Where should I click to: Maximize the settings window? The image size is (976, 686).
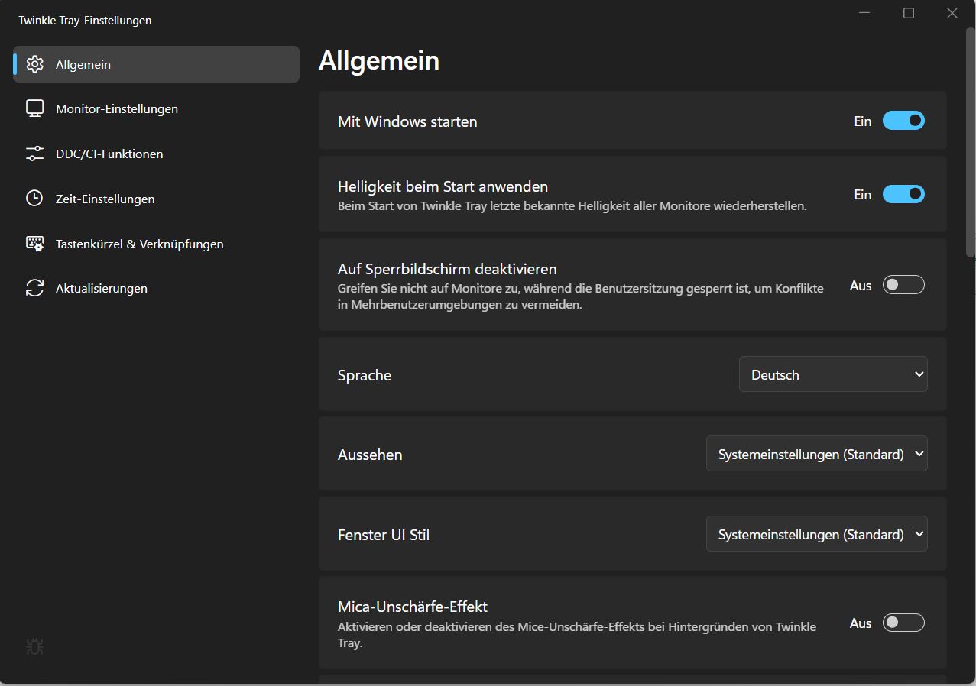coord(908,13)
